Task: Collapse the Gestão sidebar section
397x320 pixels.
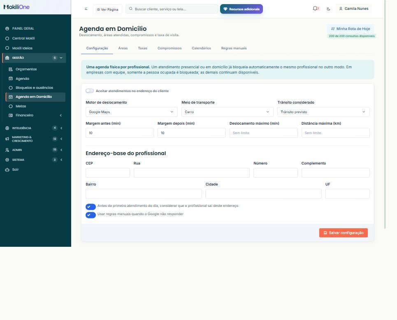Action: click(x=61, y=58)
